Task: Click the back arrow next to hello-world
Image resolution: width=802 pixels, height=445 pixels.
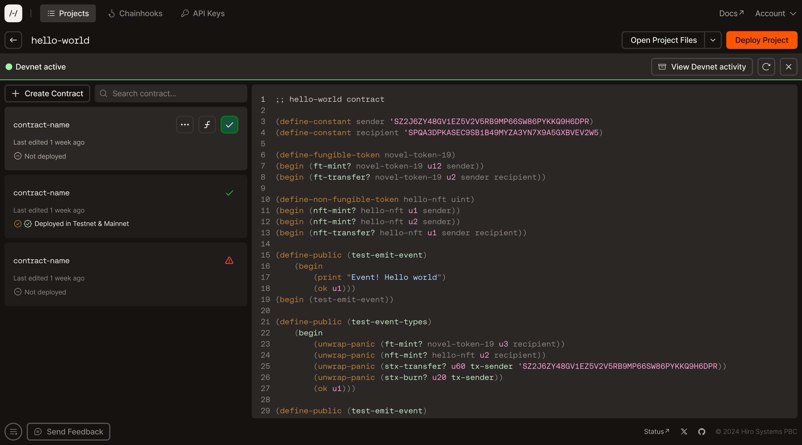Action: [13, 40]
